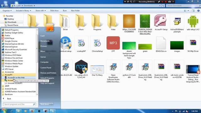Open Documents from Start menu
The width and height of the screenshot is (201, 113).
45,41
